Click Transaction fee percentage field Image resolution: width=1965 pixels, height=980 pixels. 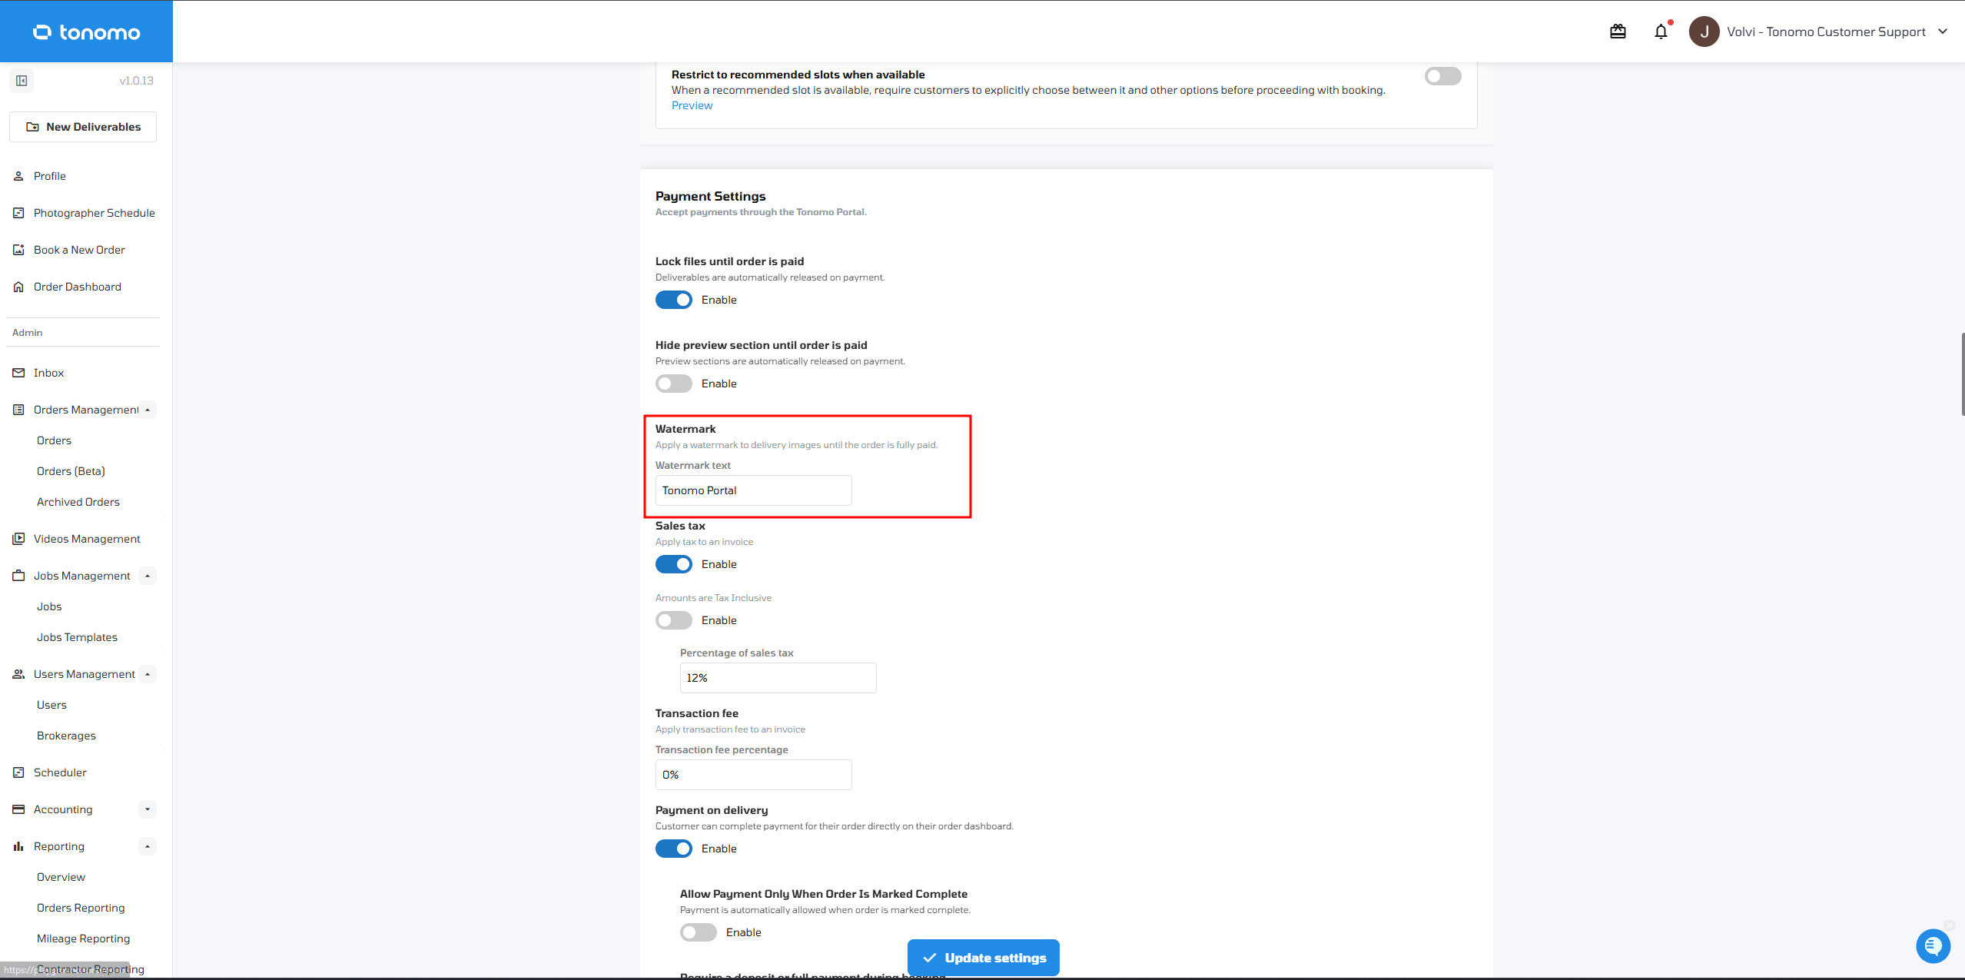tap(753, 775)
